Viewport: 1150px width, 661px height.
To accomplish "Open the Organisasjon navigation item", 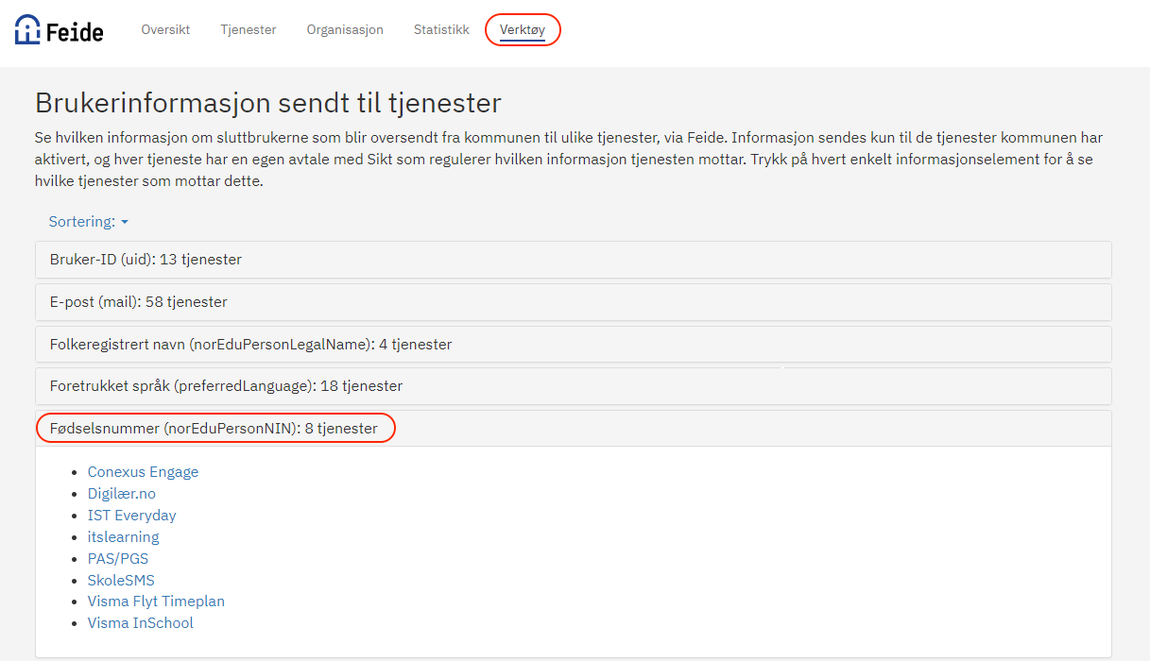I will [345, 29].
